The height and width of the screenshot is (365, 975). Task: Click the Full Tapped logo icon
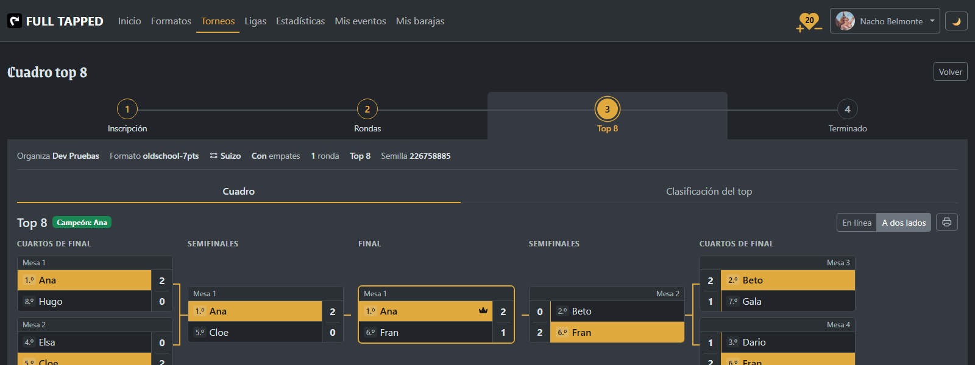tap(15, 21)
